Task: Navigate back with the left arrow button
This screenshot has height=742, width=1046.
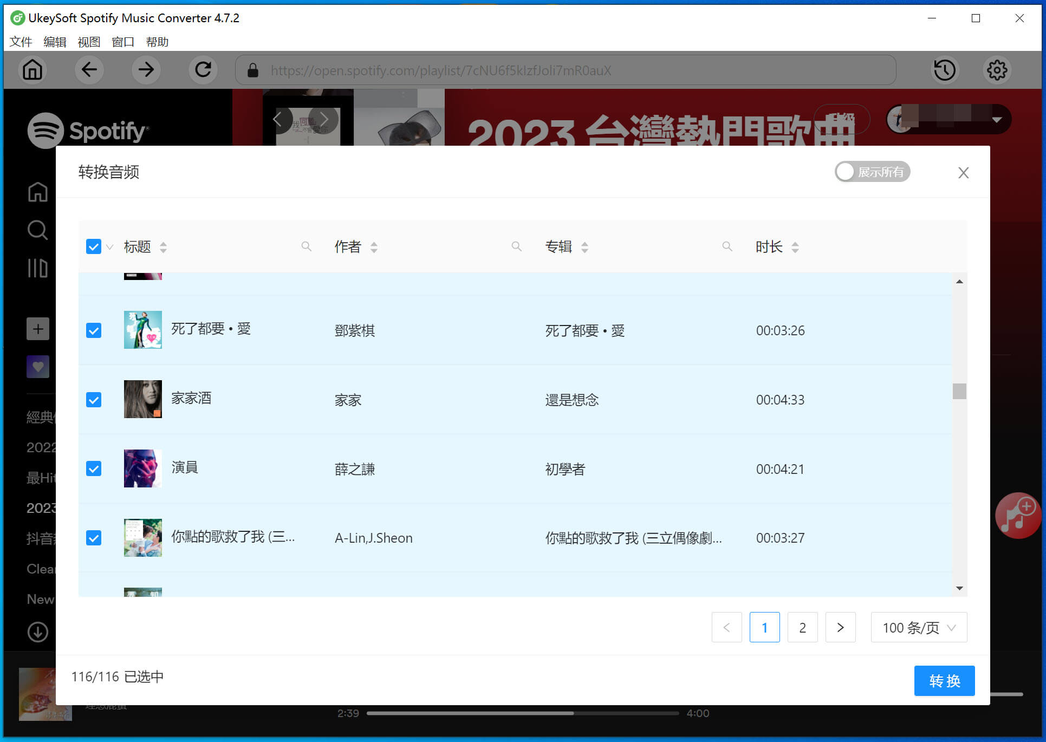Action: coord(89,70)
